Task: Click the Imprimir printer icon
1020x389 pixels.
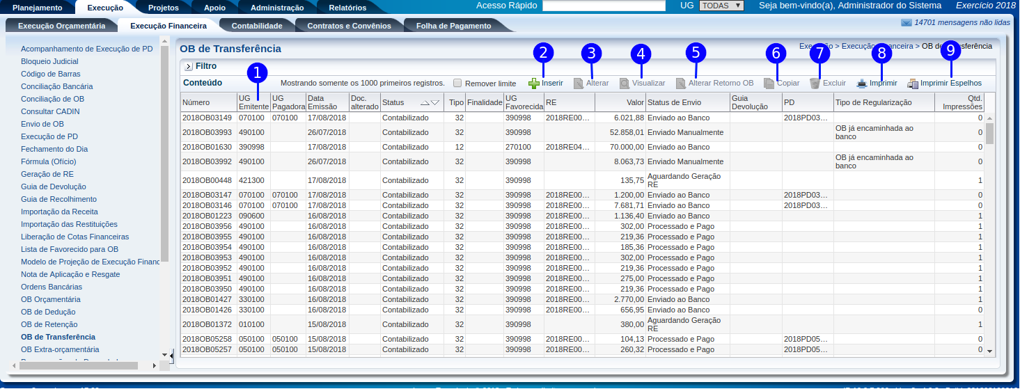Action: [861, 84]
